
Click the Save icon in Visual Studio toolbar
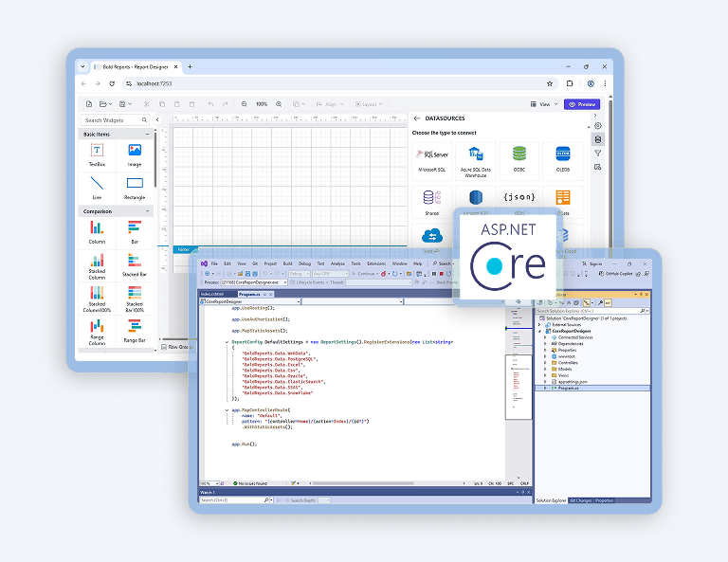[247, 274]
